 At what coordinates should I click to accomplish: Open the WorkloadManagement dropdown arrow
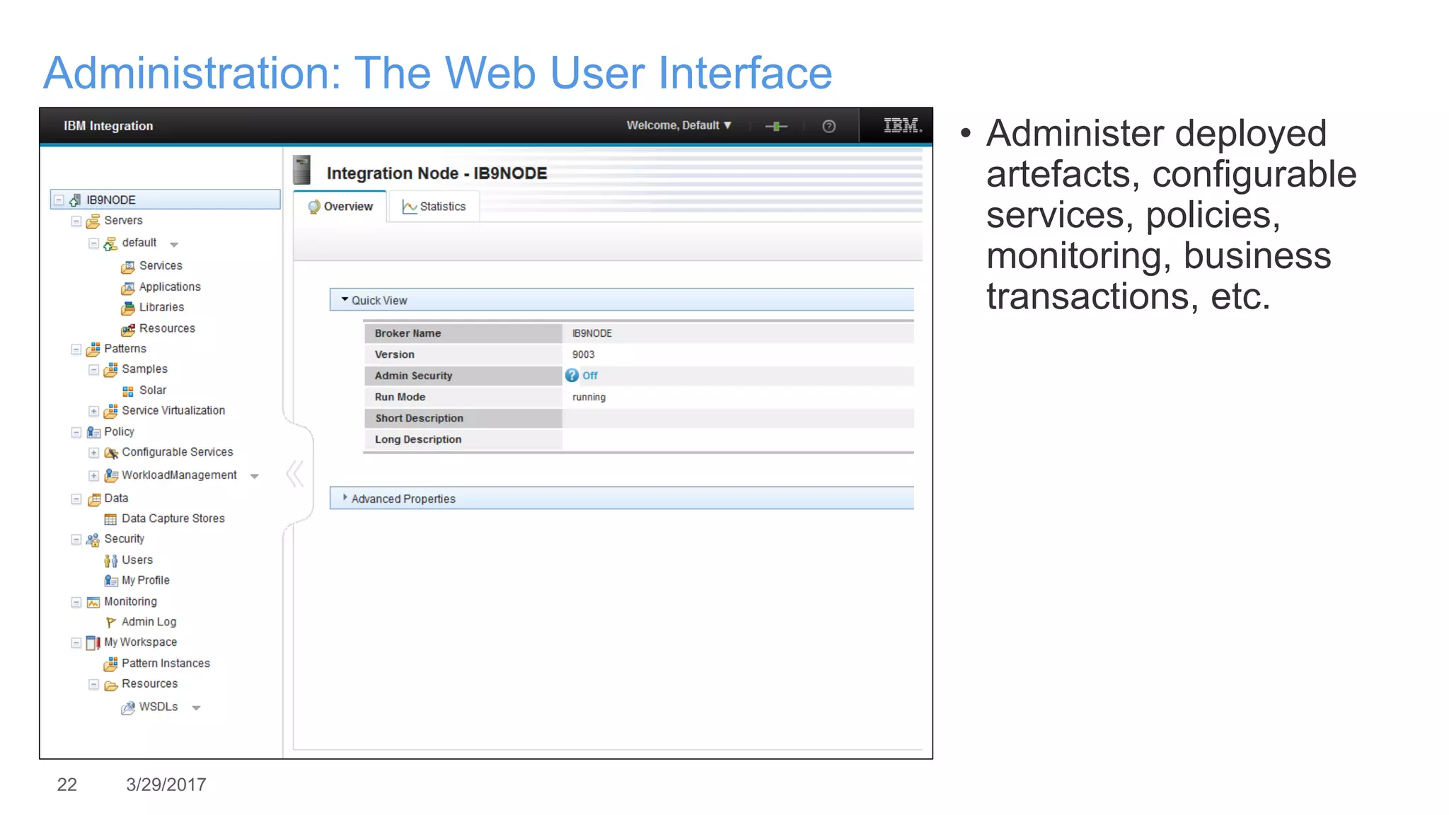click(255, 477)
